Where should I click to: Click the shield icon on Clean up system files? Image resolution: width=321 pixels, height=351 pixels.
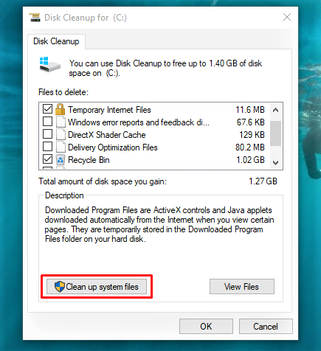pos(59,287)
